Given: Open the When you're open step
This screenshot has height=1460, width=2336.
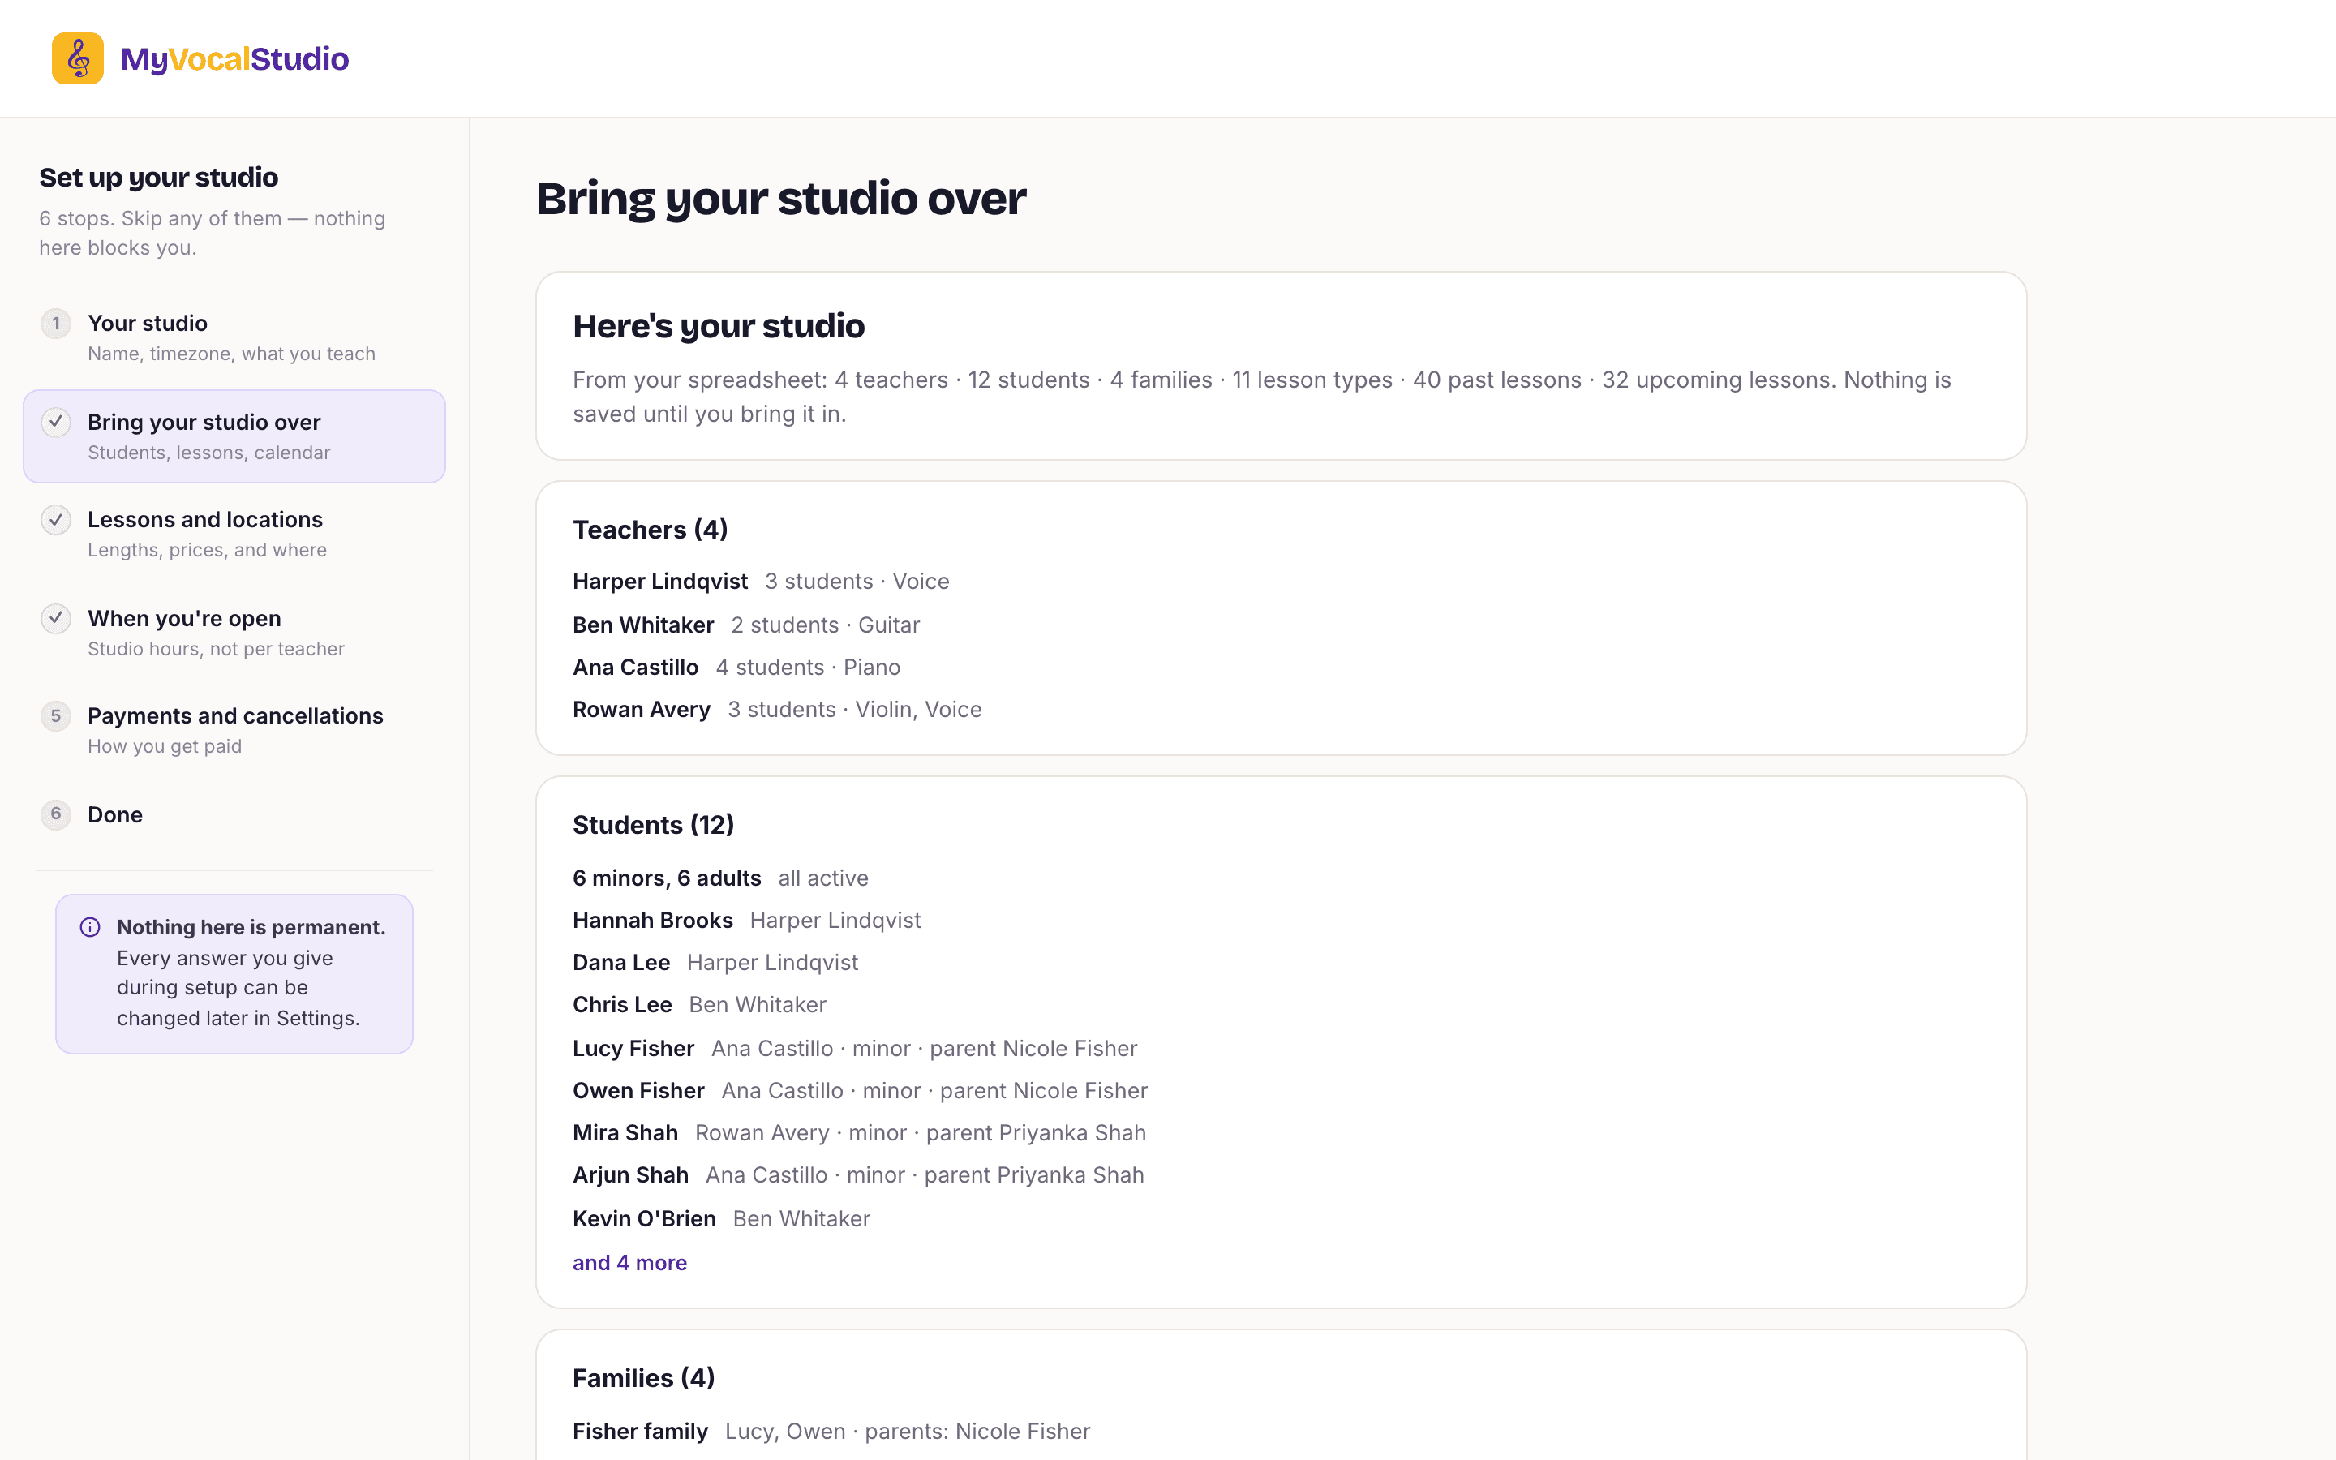Looking at the screenshot, I should pos(234,632).
